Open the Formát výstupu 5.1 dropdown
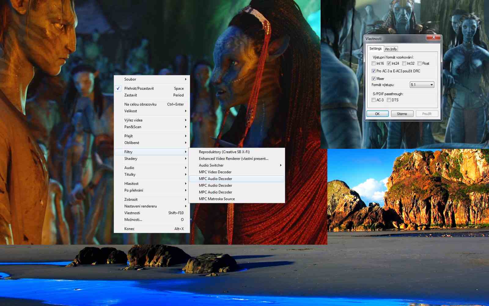 [x=422, y=85]
